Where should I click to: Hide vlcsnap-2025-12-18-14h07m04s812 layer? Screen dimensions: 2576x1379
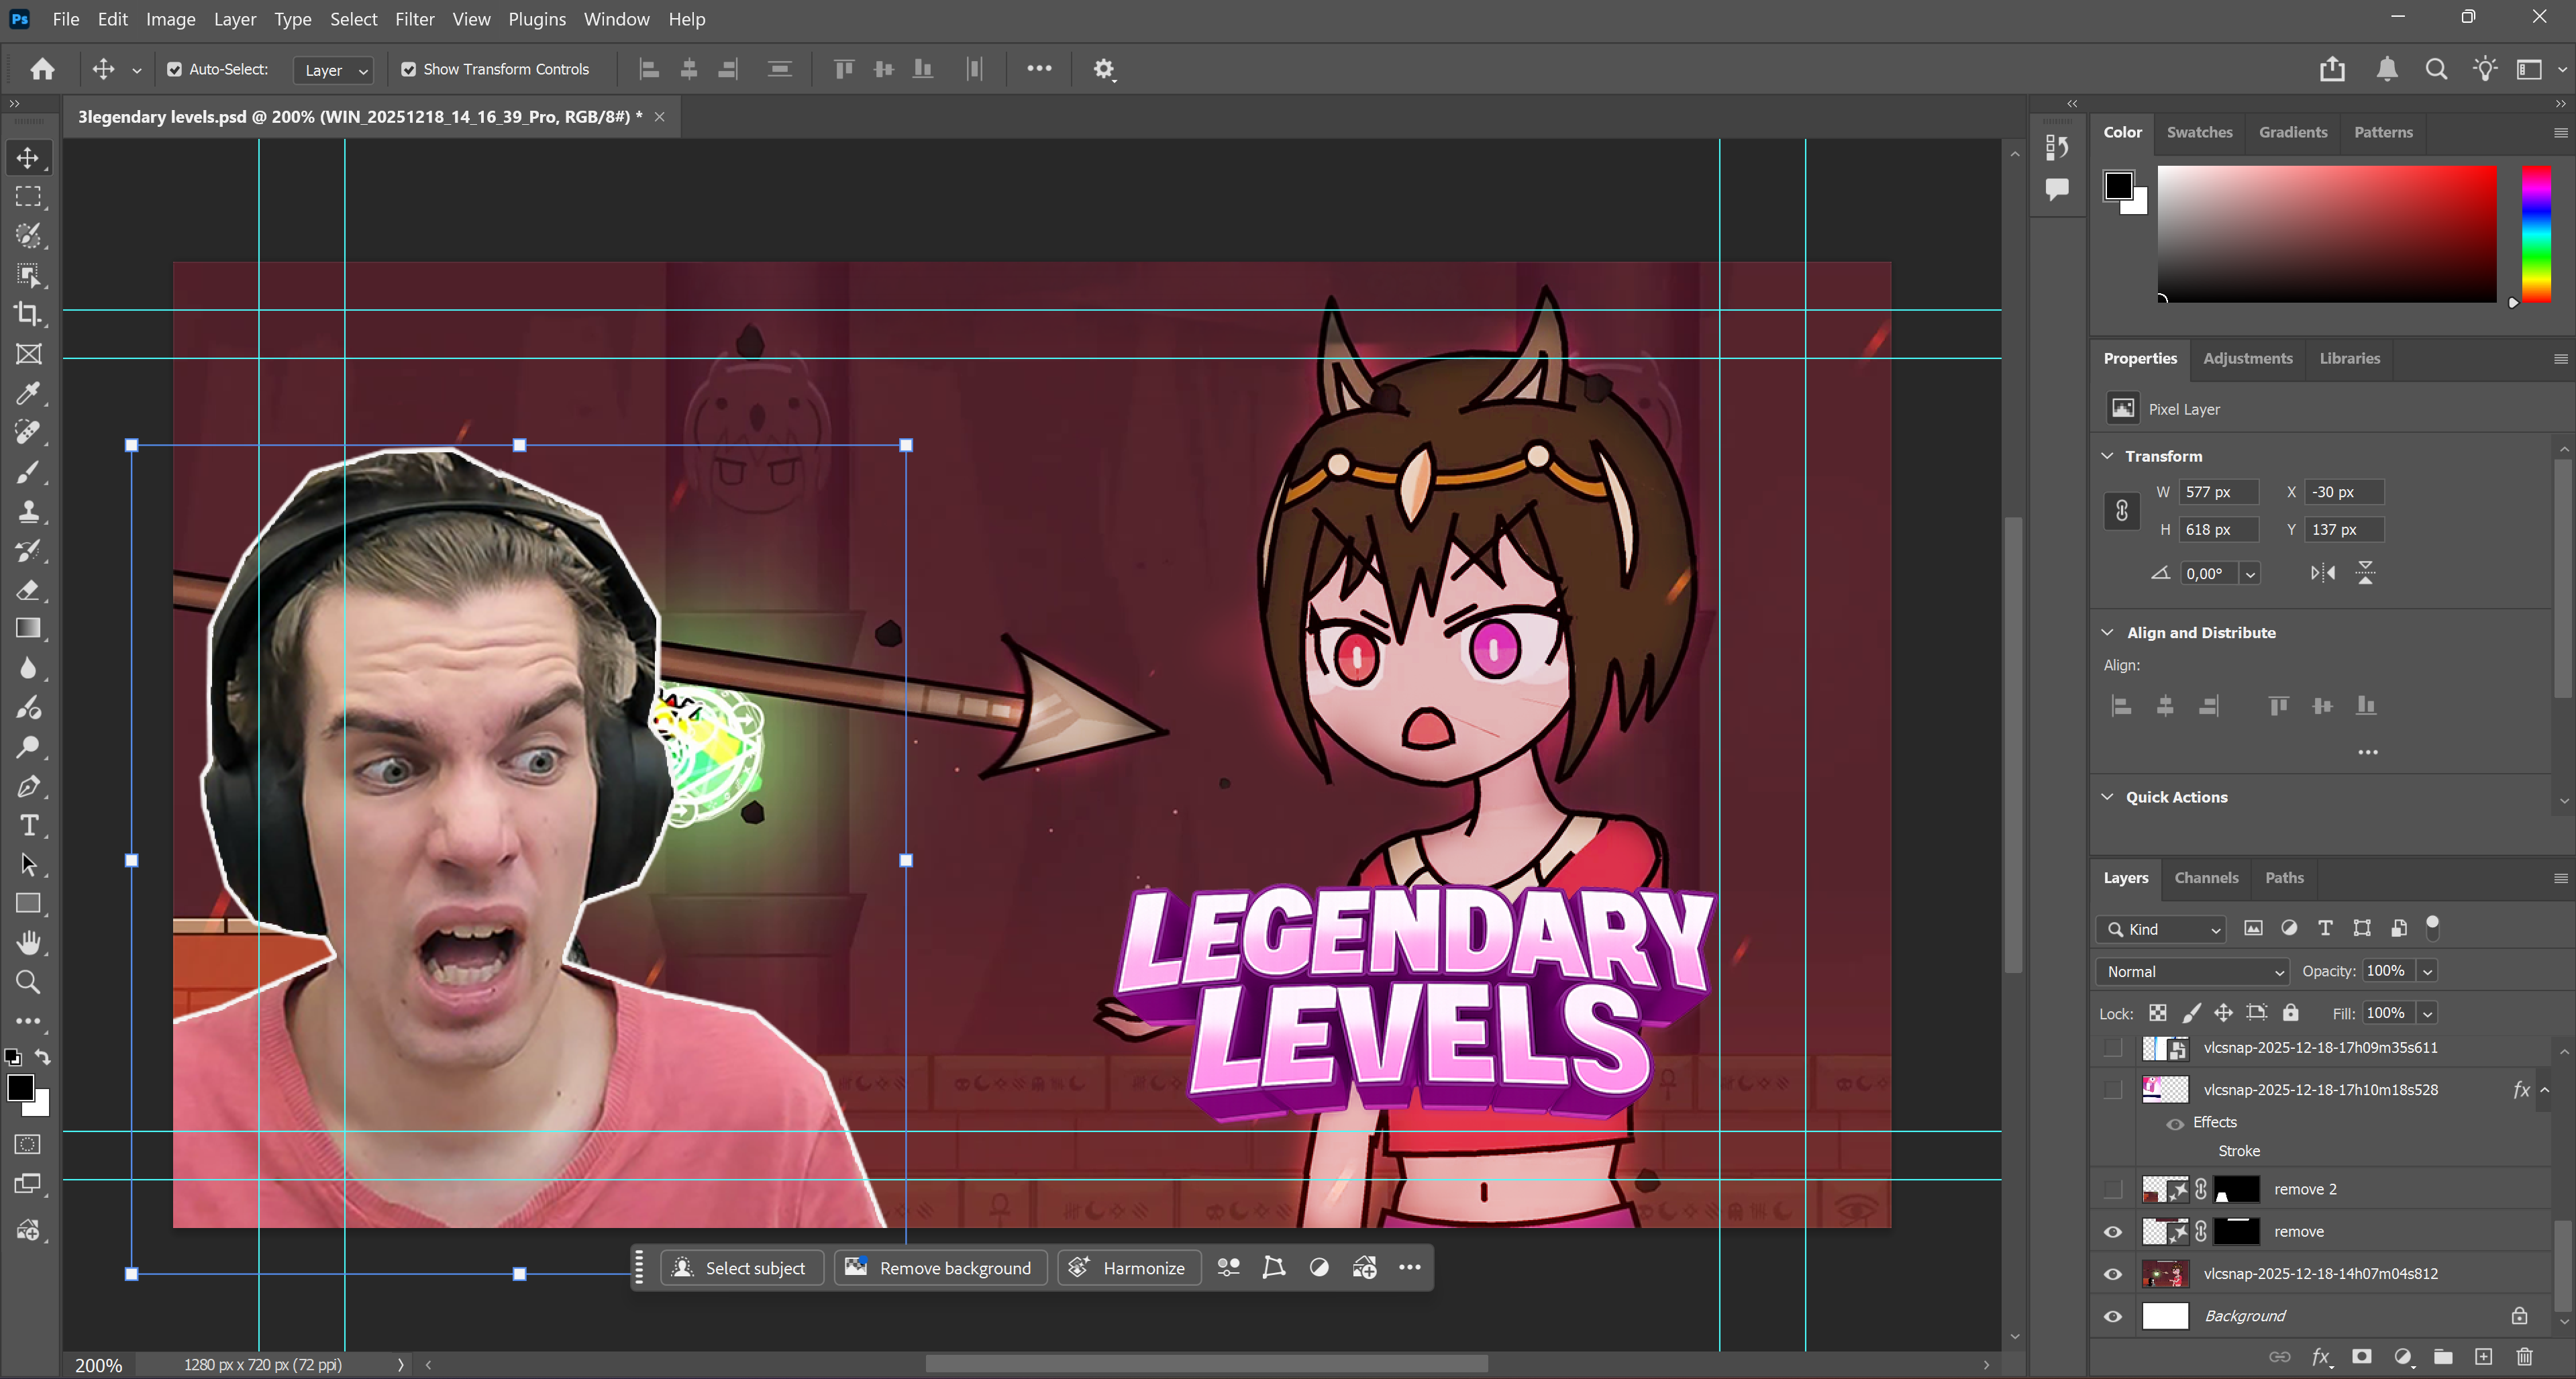pos(2112,1274)
